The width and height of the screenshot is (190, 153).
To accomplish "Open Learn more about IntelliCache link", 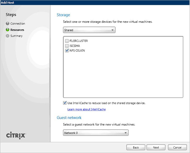I will 87,109.
